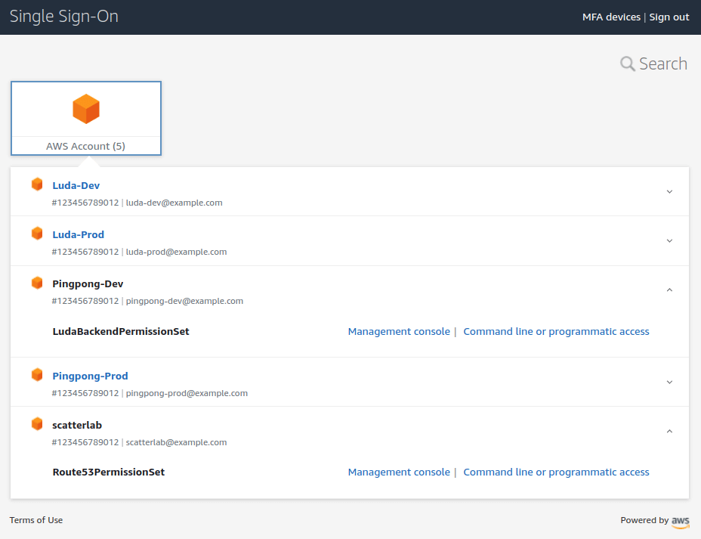Click the AWS logo in footer
Viewport: 701px width, 539px height.
coord(680,521)
